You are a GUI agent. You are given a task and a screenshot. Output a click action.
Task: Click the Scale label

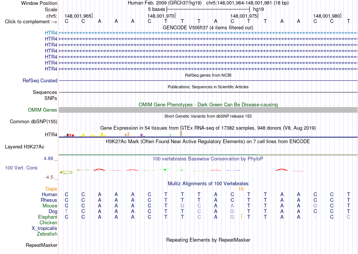pos(51,9)
